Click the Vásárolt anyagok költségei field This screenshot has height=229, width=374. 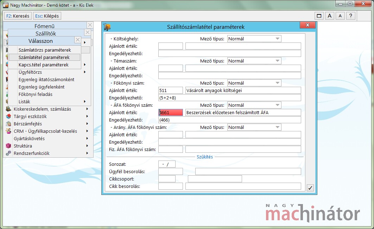pyautogui.click(x=243, y=91)
